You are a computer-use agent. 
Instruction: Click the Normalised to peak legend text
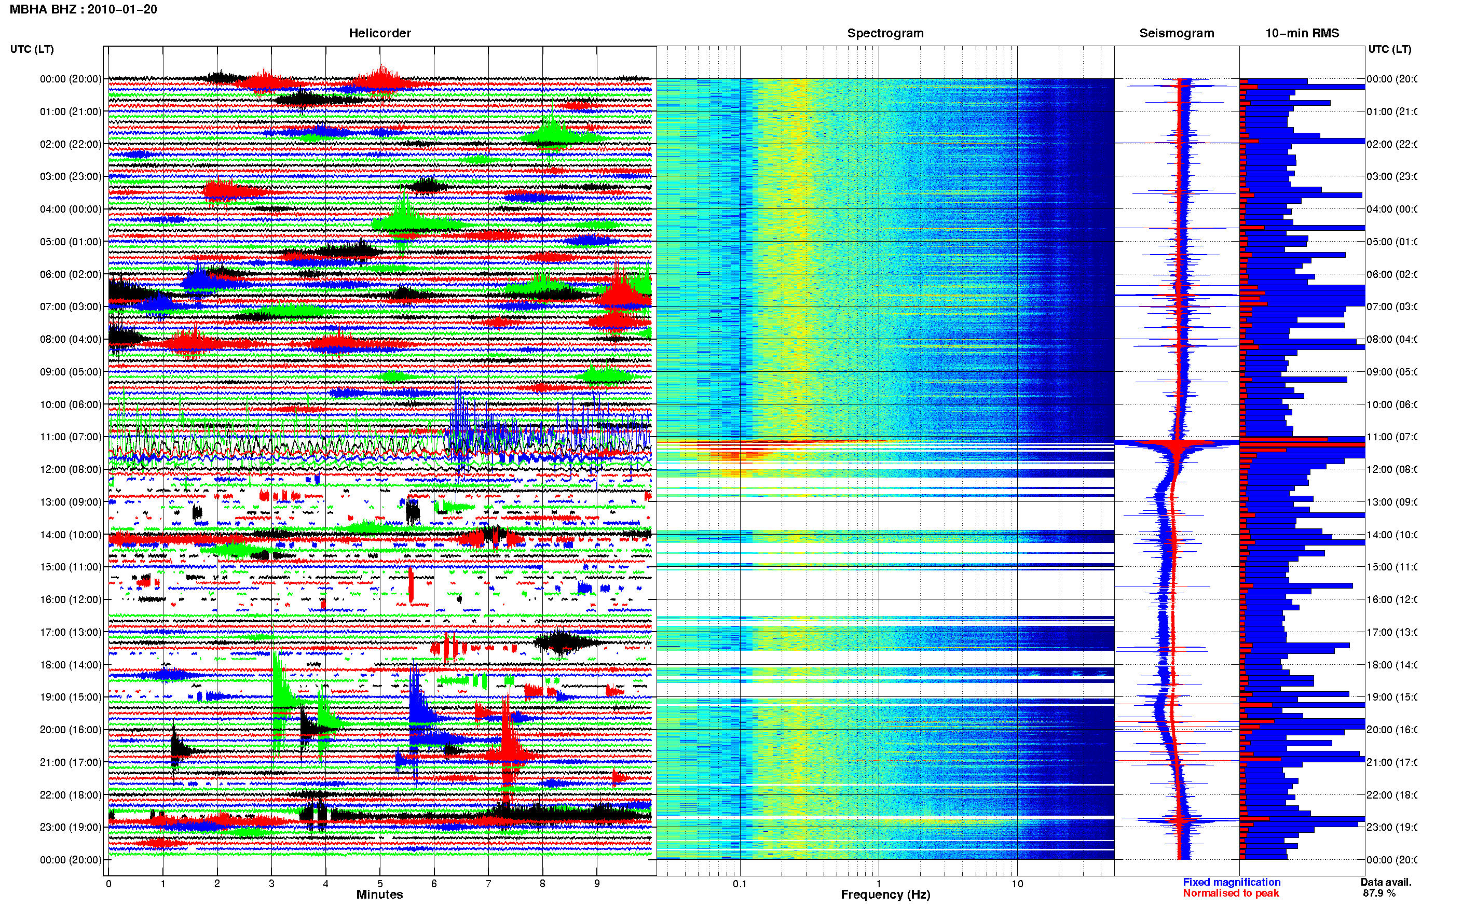coord(1231,893)
